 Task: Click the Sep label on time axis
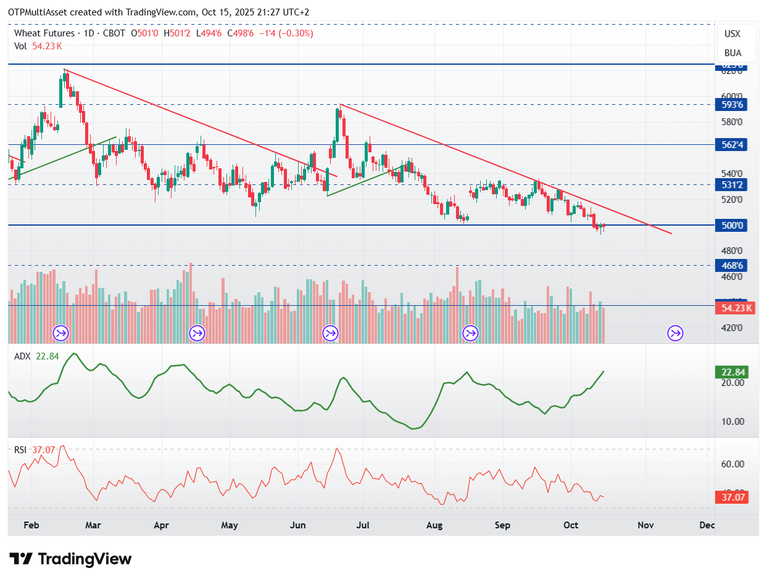[x=503, y=525]
